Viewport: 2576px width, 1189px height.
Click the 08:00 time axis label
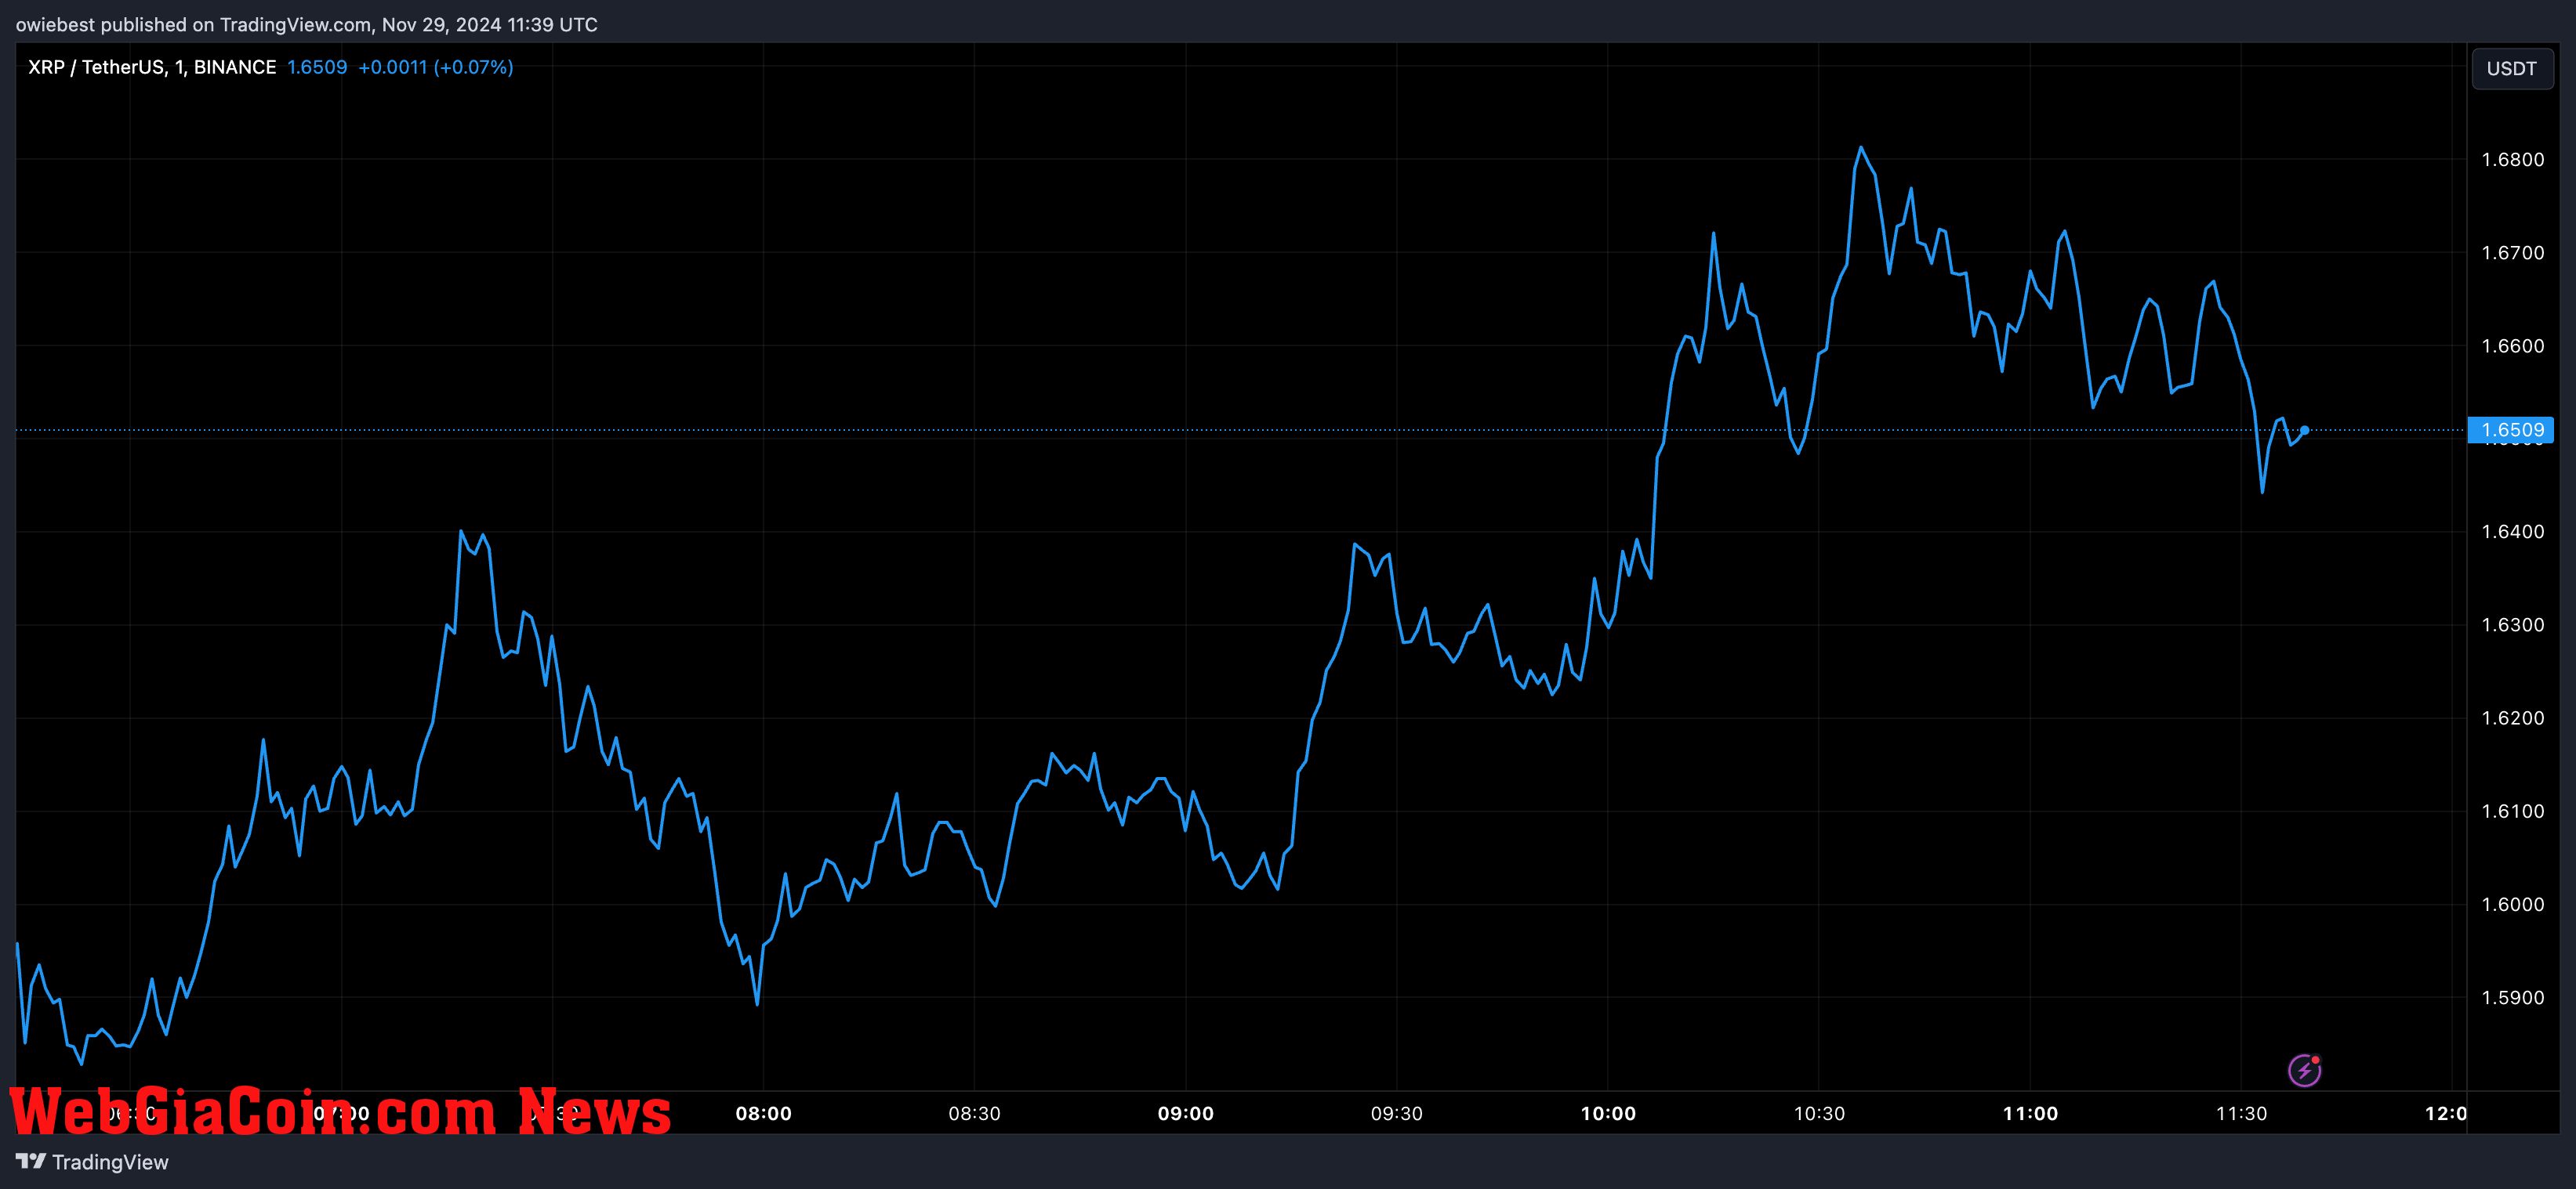coord(763,1113)
